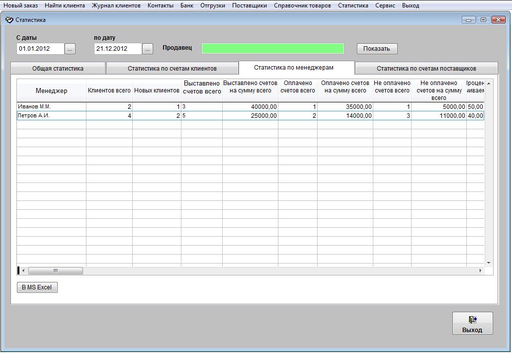The width and height of the screenshot is (512, 354).
Task: Click inside the С даты input field
Action: click(40, 49)
